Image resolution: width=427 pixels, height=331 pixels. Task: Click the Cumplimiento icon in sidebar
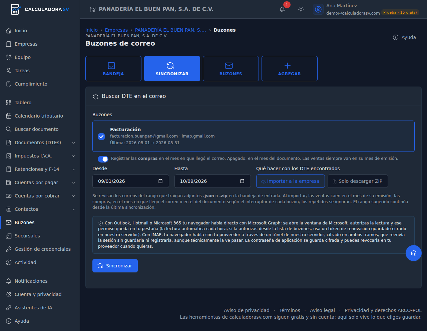point(9,84)
